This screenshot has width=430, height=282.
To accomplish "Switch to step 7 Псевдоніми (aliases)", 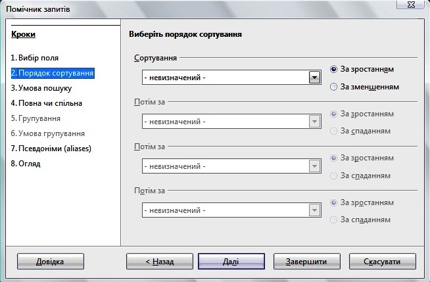I will (x=51, y=149).
